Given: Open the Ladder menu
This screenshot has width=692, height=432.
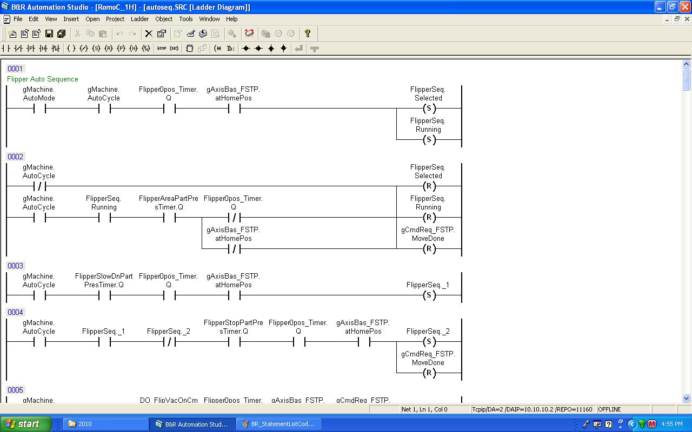Looking at the screenshot, I should pyautogui.click(x=139, y=19).
